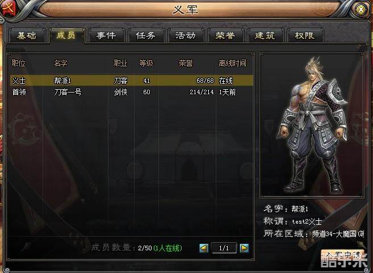Open the 建筑 tab
Screen dimensions: 373x273
click(x=265, y=36)
